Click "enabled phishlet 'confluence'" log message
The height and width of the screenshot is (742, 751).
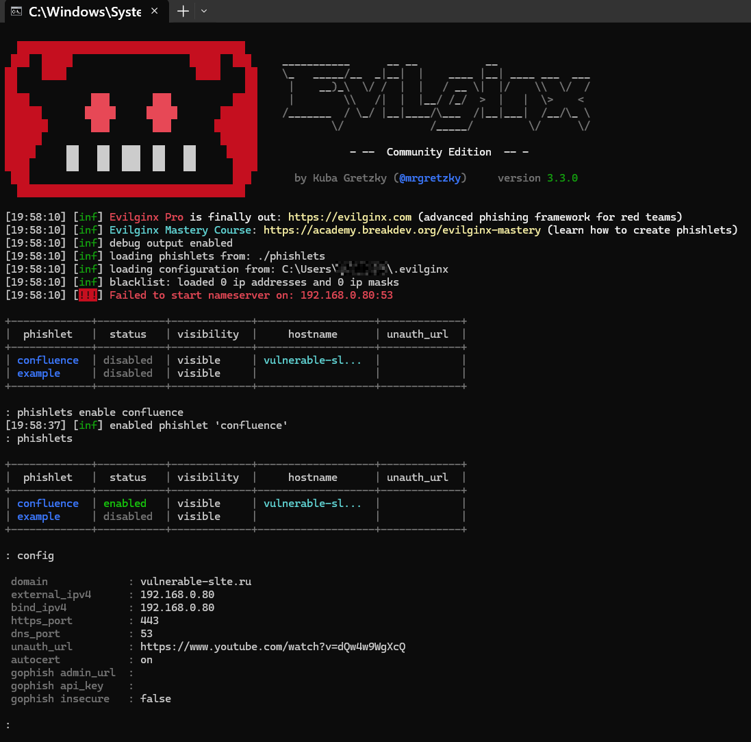[199, 425]
